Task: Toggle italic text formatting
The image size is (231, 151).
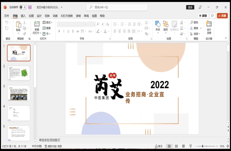Action: pos(64,31)
